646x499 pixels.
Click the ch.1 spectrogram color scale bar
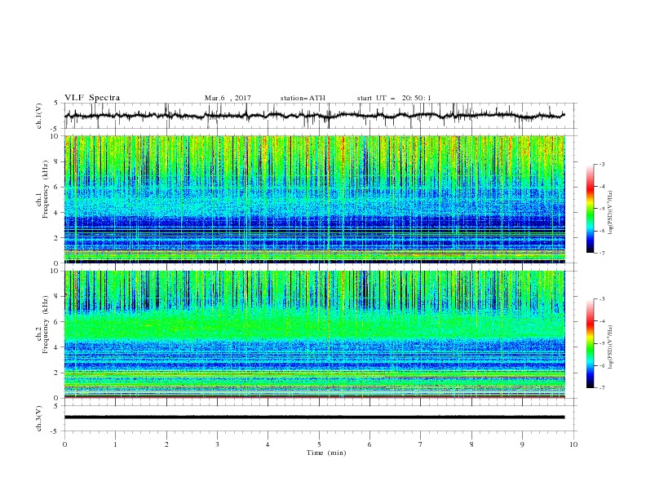(591, 208)
